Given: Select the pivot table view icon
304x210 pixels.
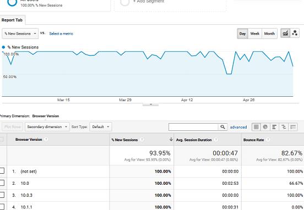Looking at the screenshot, I should point(293,127).
